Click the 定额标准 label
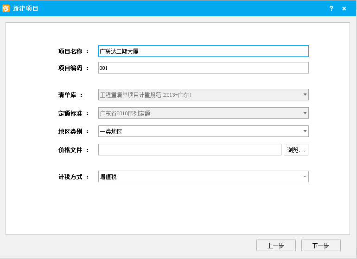This screenshot has width=357, height=259. point(70,113)
